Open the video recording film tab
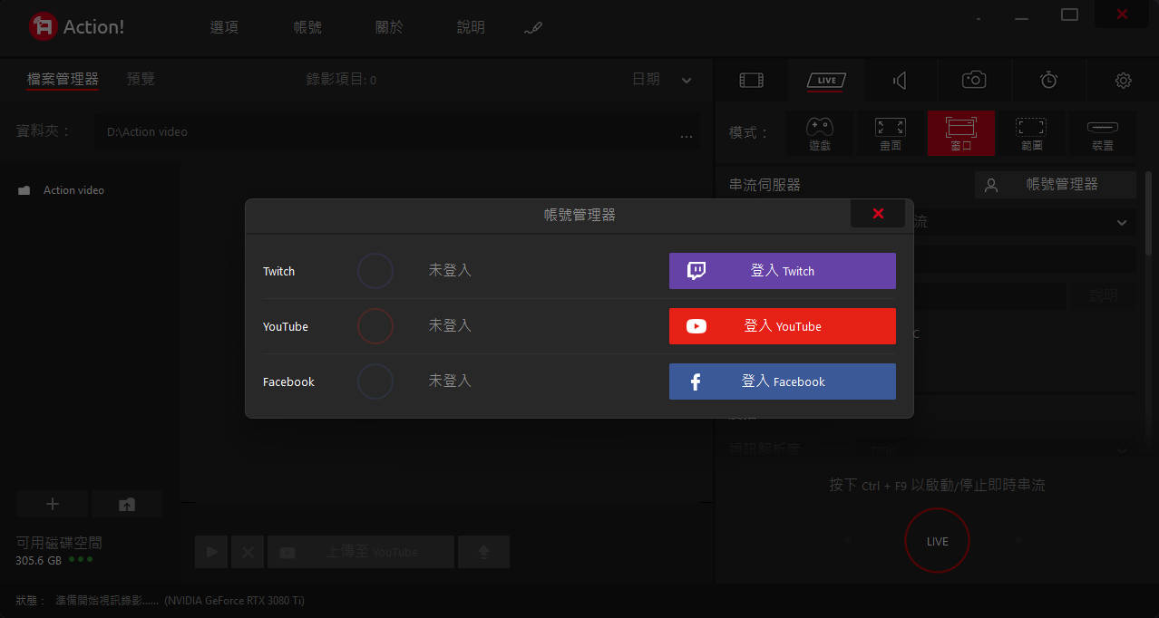 (x=751, y=81)
